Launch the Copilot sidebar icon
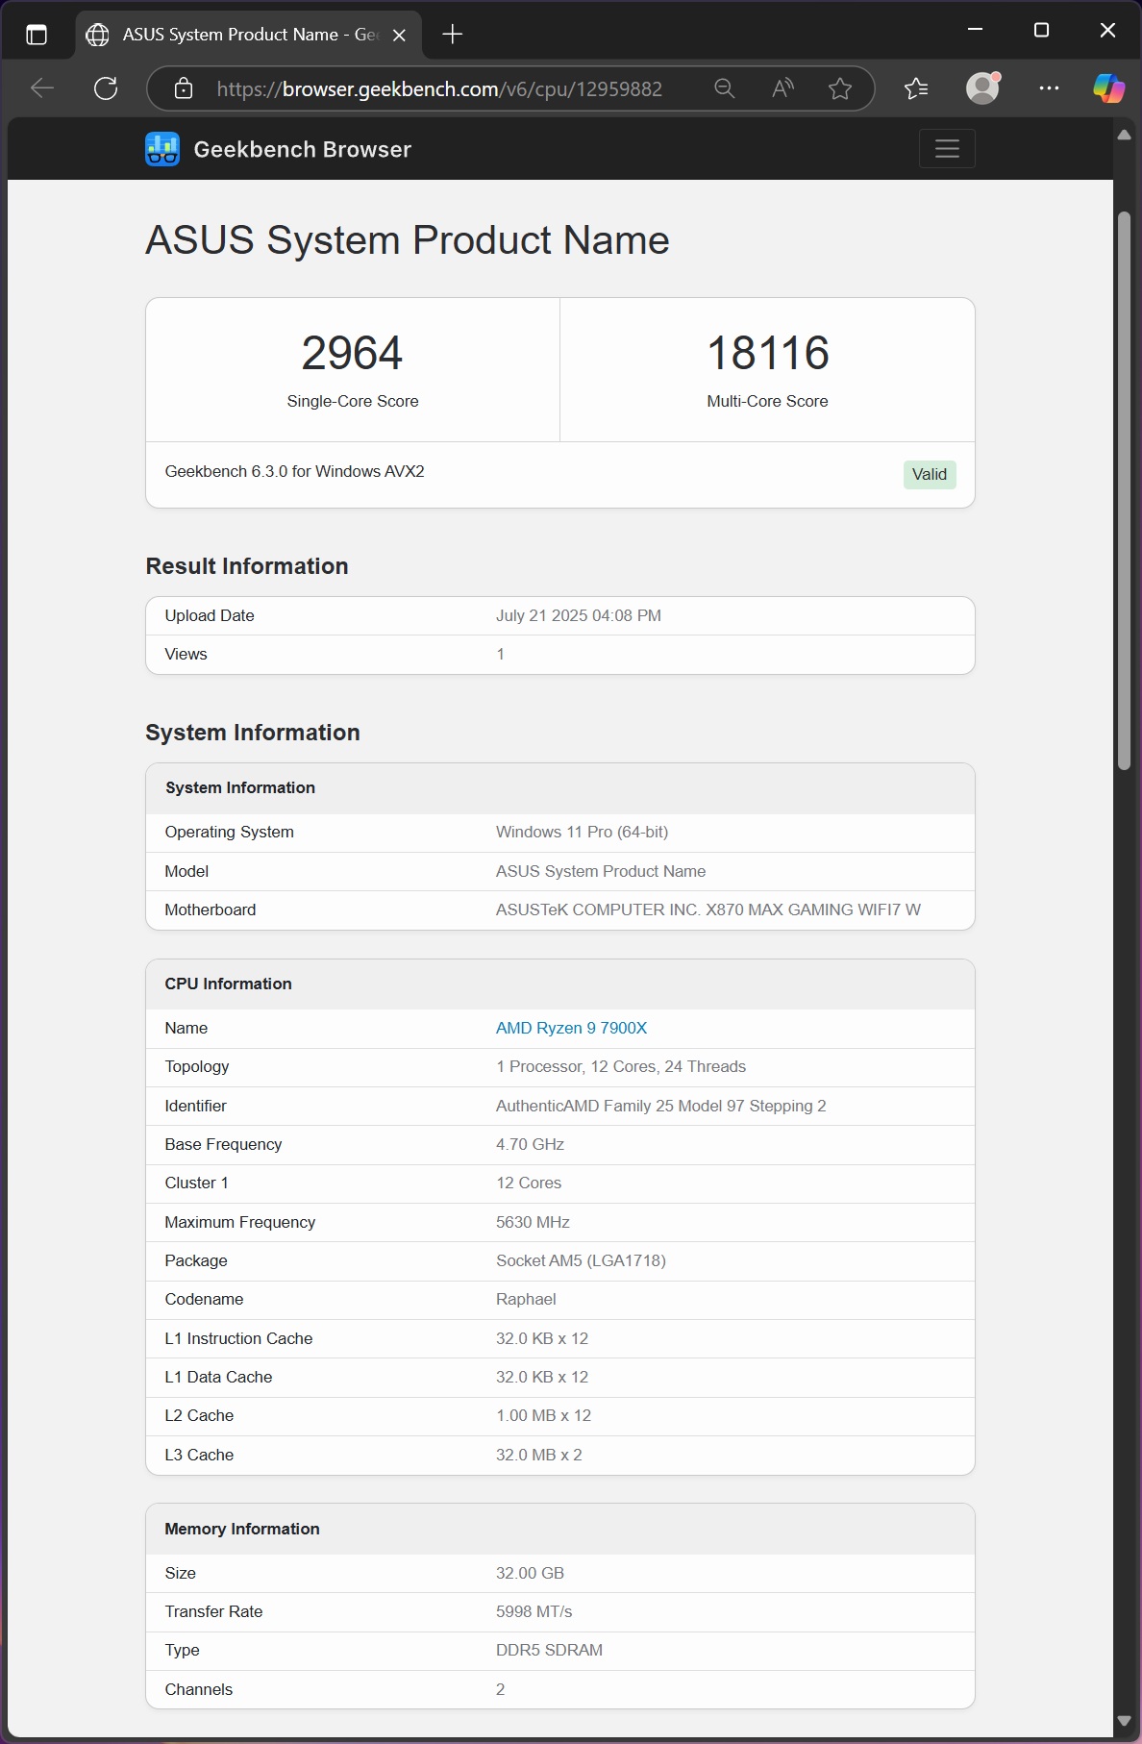This screenshot has width=1142, height=1744. pos(1108,88)
